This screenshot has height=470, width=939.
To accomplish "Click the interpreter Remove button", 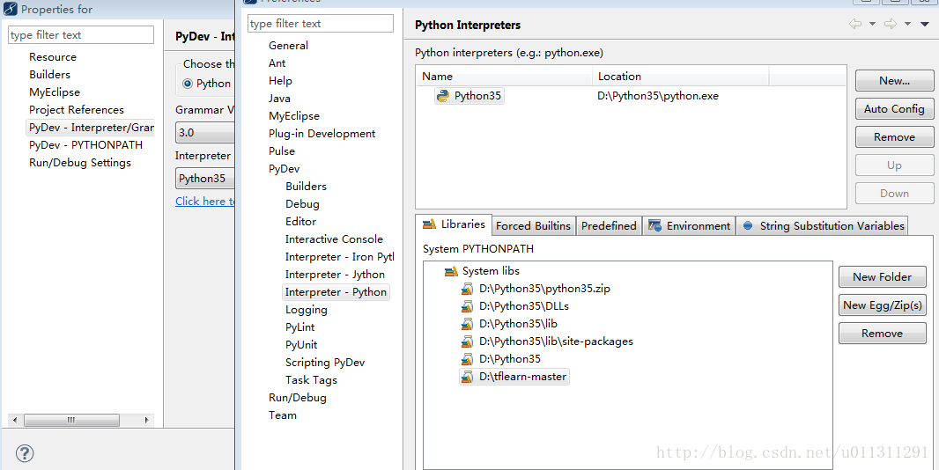I will tap(894, 137).
